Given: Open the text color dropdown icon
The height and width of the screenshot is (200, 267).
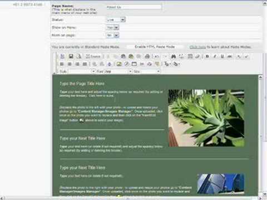Looking at the screenshot, I should tap(167, 64).
